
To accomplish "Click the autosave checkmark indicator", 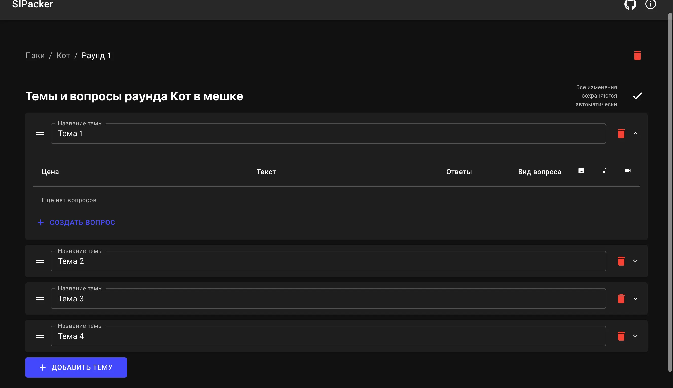I will point(637,95).
